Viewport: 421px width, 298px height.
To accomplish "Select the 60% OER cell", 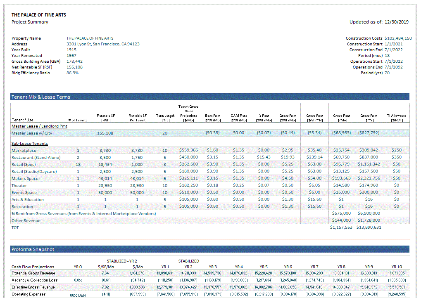I will 78,296.
